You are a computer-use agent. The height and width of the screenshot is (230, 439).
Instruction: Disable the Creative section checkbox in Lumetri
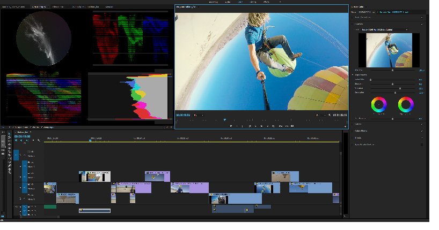tap(421, 24)
